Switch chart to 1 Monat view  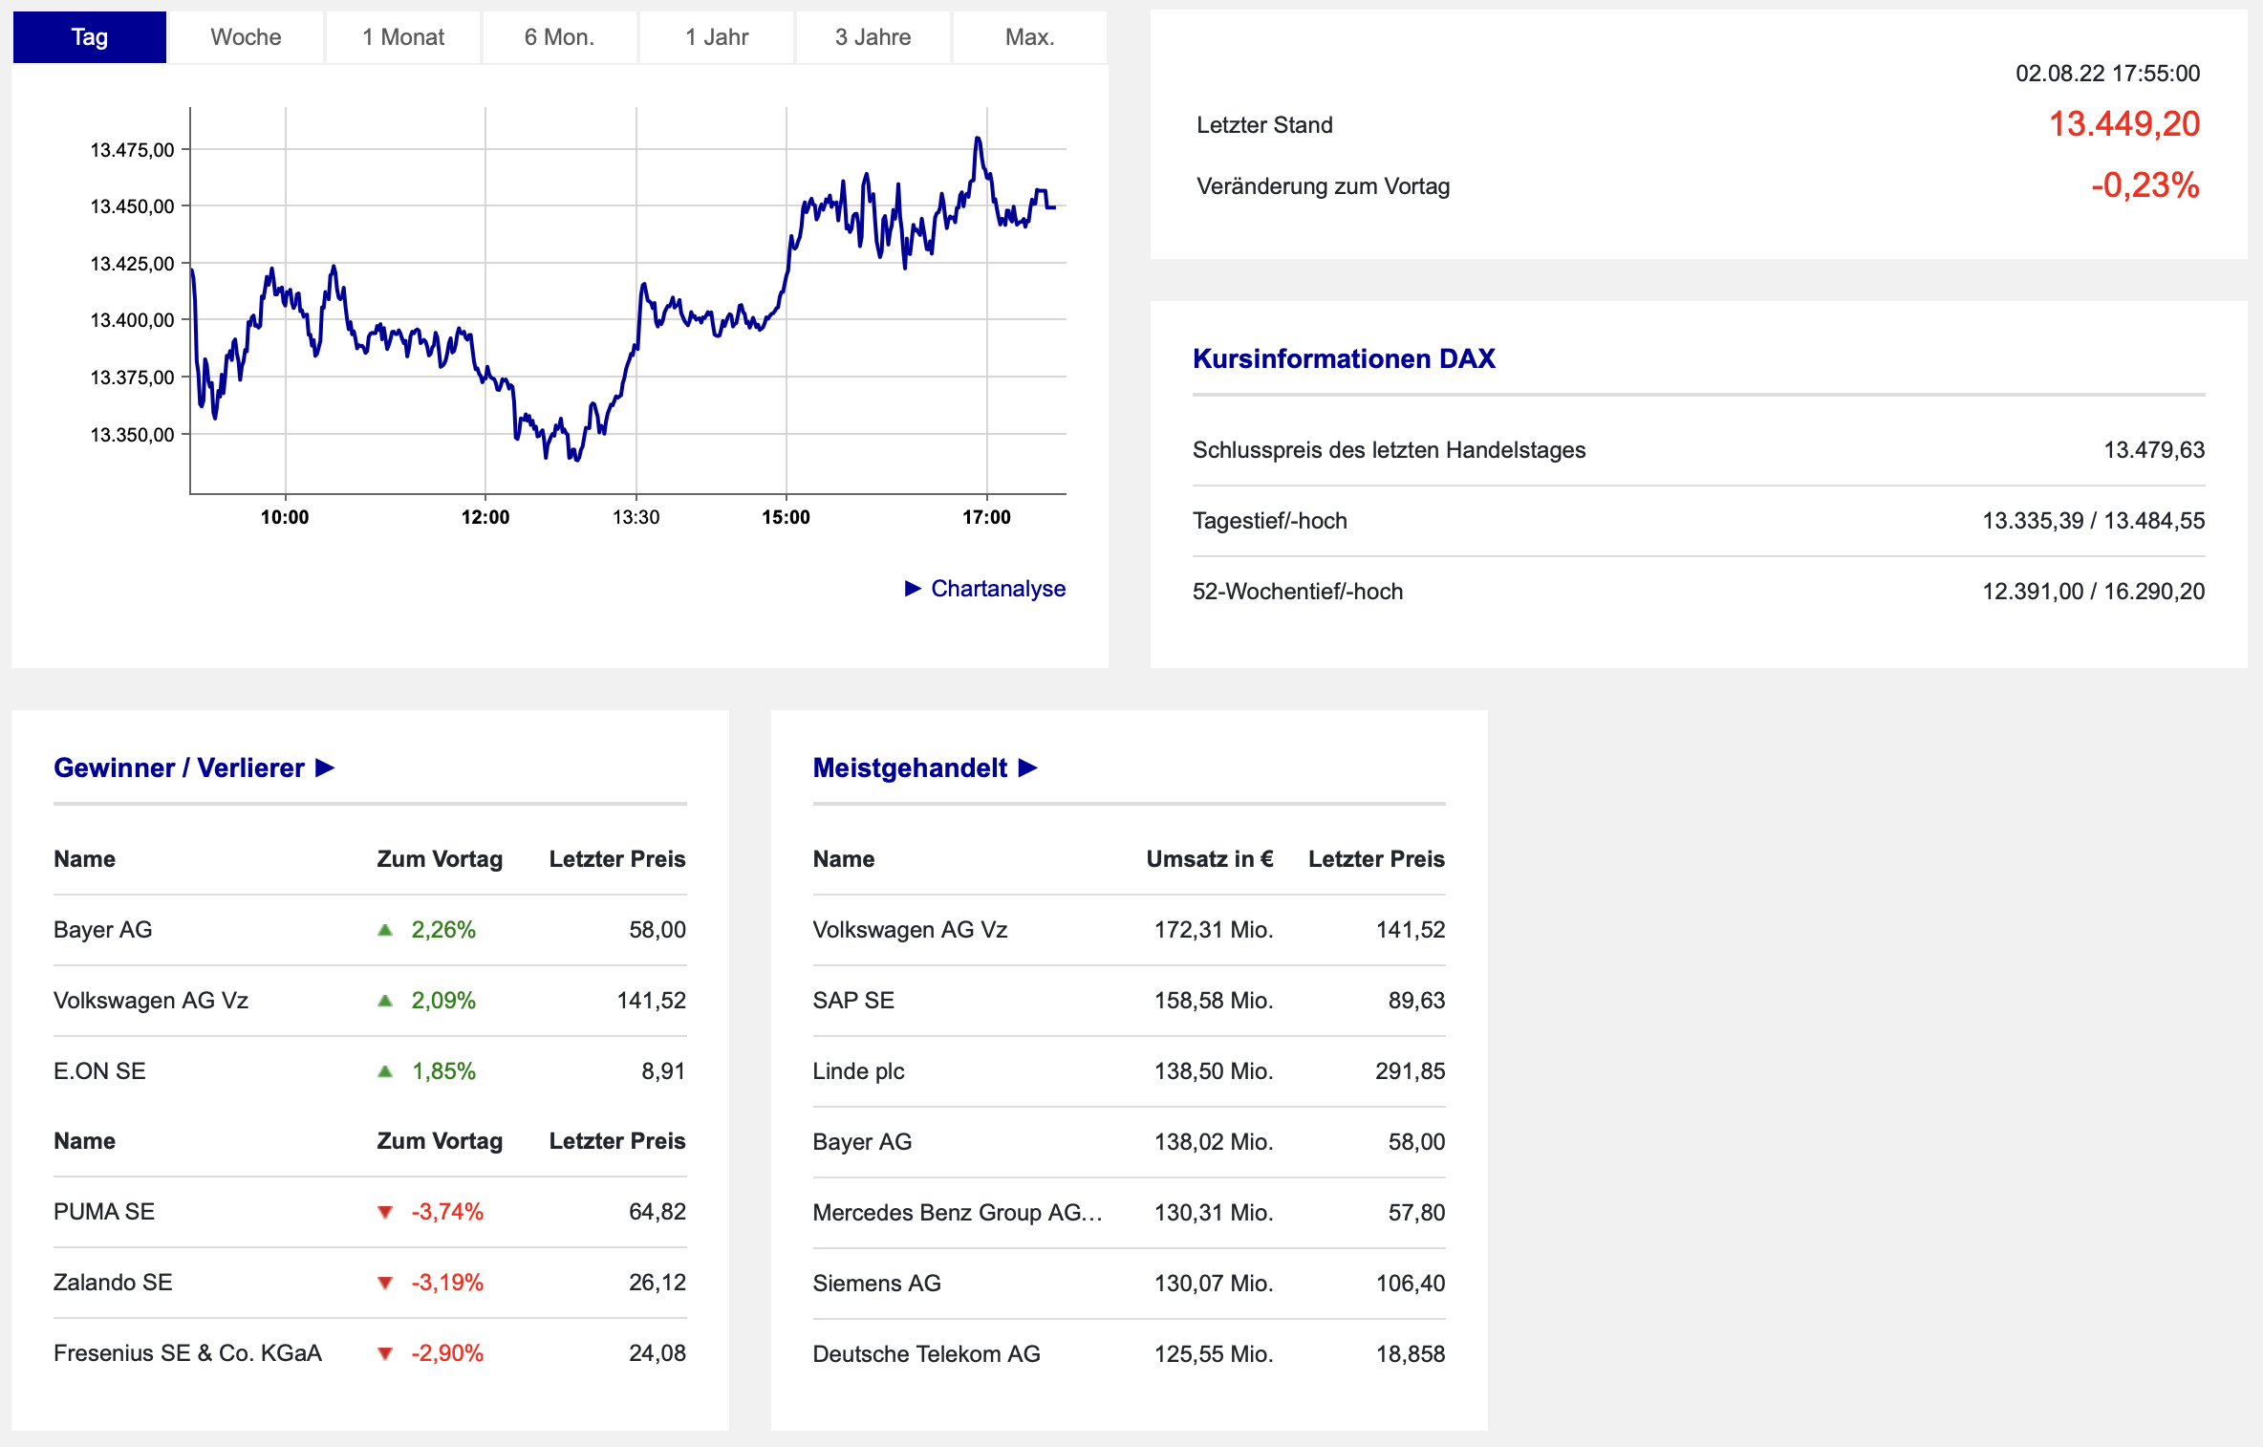(402, 37)
